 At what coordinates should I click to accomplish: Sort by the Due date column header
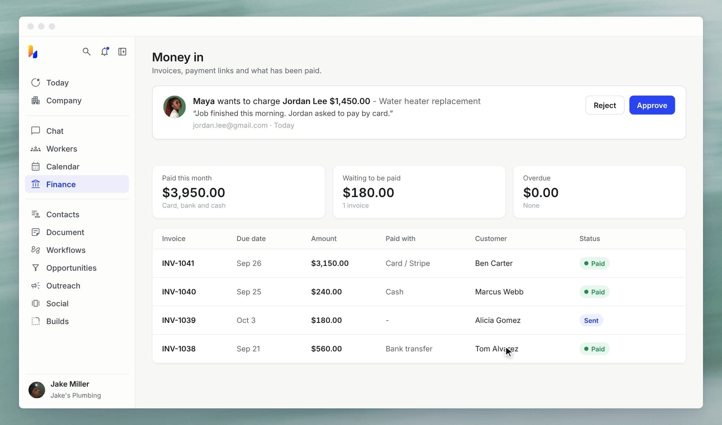251,239
